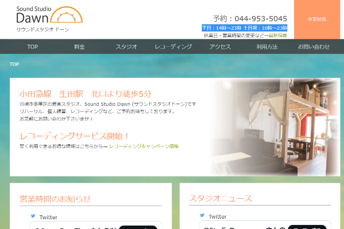The height and width of the screenshot is (229, 344).
Task: Navigate to 利用方法 in the menu
Action: click(267, 47)
